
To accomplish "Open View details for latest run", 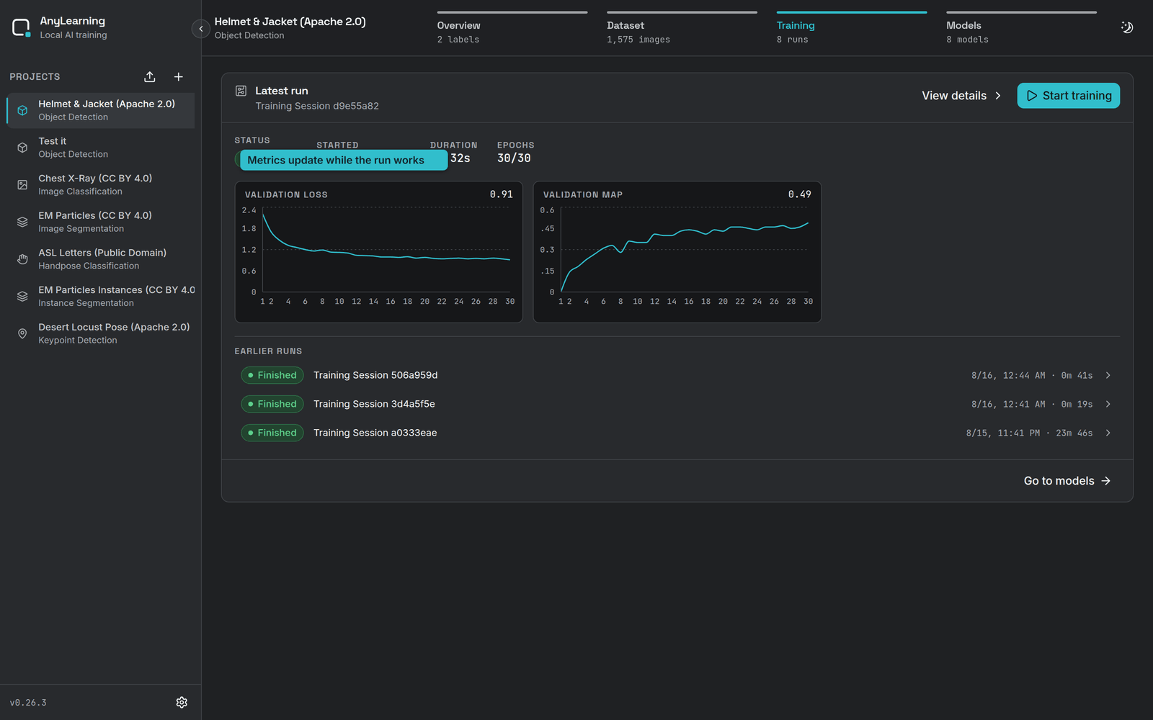I will click(x=962, y=96).
